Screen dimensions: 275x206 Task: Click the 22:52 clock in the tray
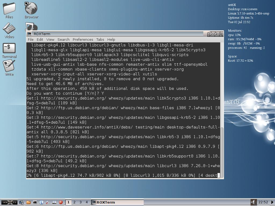[x=263, y=202]
